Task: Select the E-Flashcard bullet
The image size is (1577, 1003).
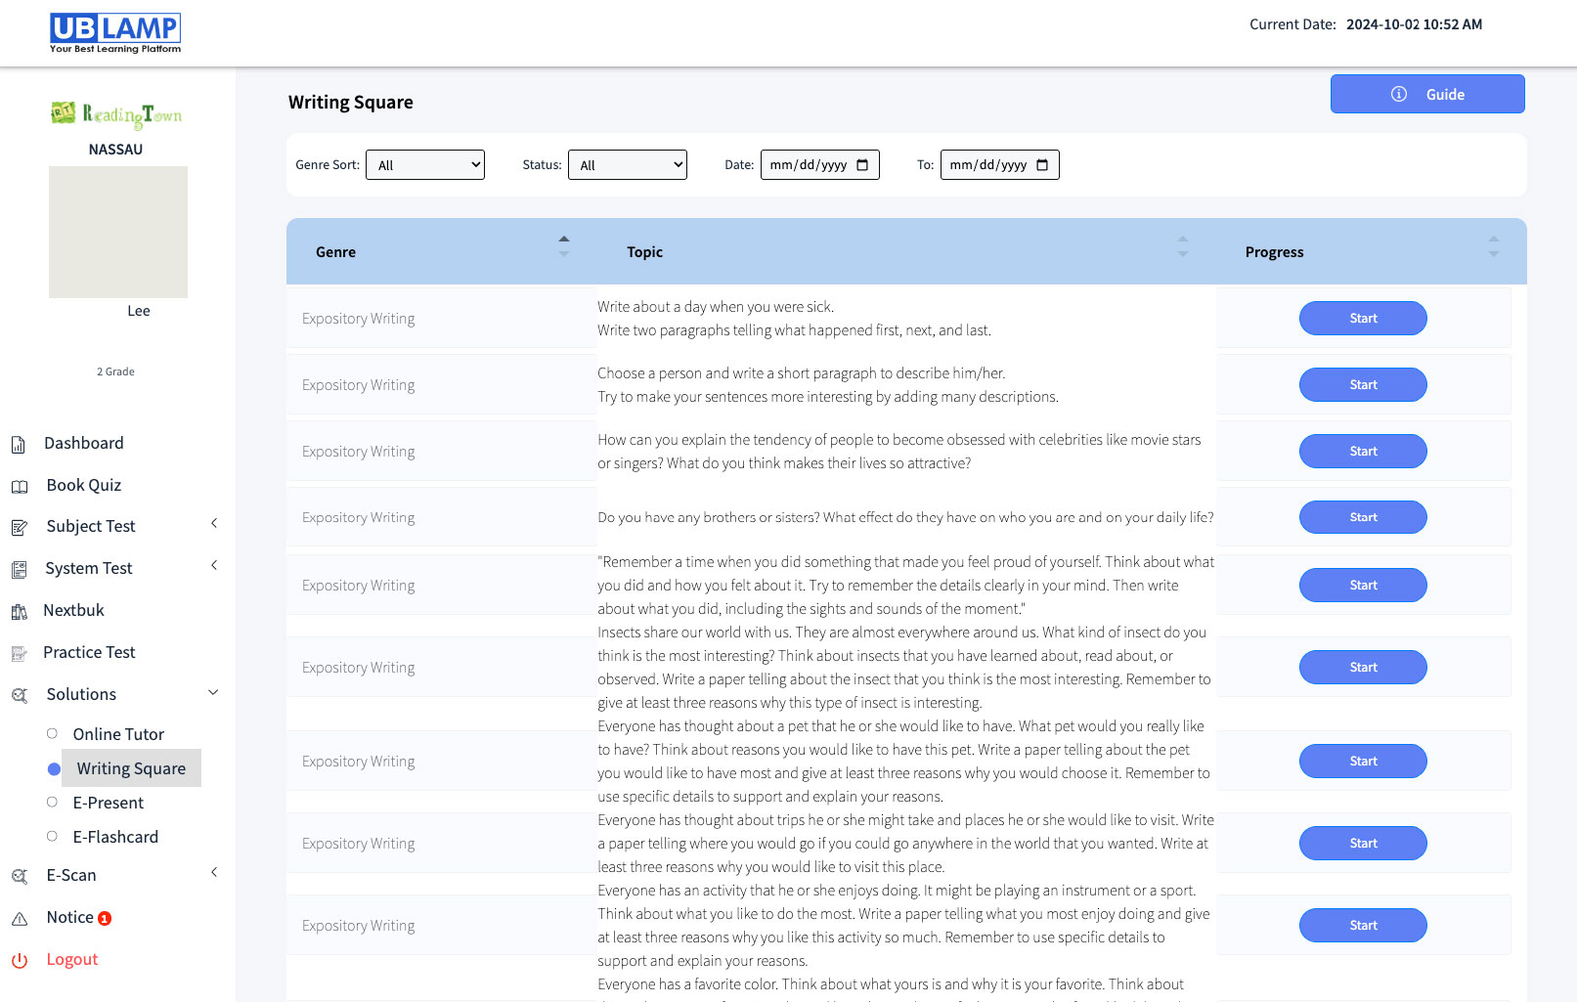Action: tap(52, 836)
